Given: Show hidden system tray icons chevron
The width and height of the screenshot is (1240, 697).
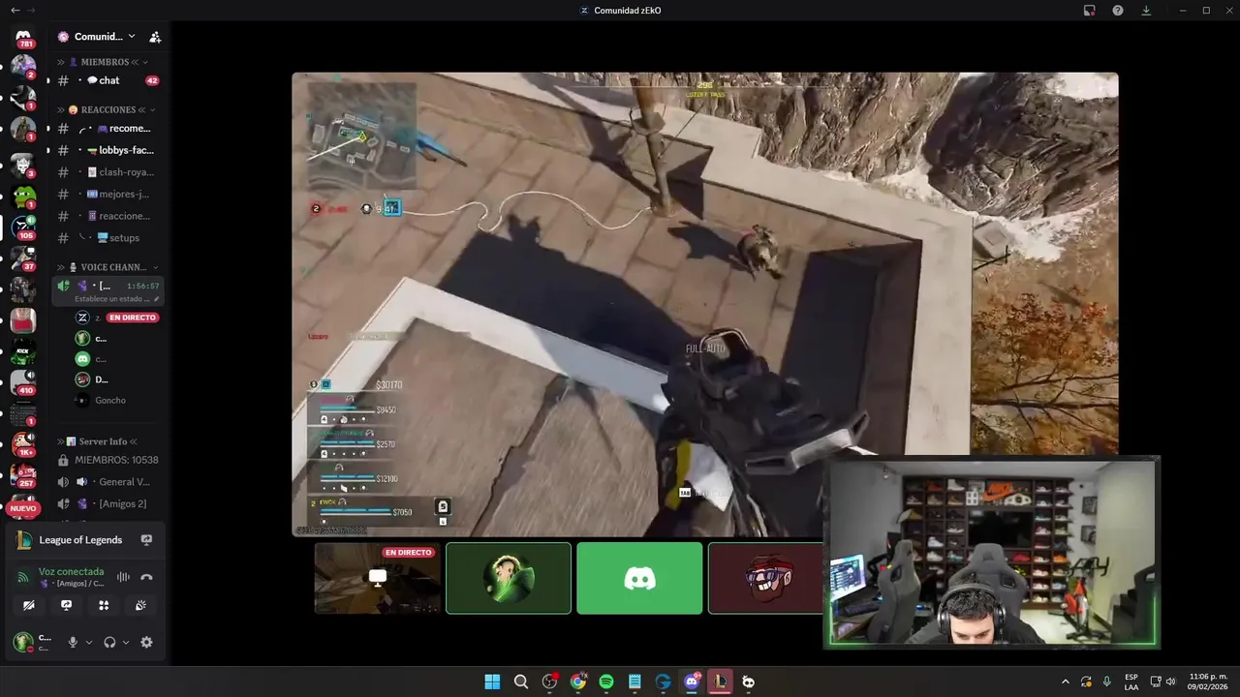Looking at the screenshot, I should [1066, 682].
